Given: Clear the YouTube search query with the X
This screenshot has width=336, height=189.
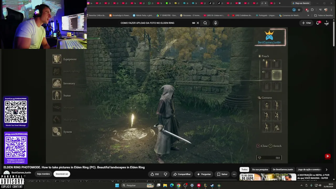Looking at the screenshot, I should click(x=198, y=23).
